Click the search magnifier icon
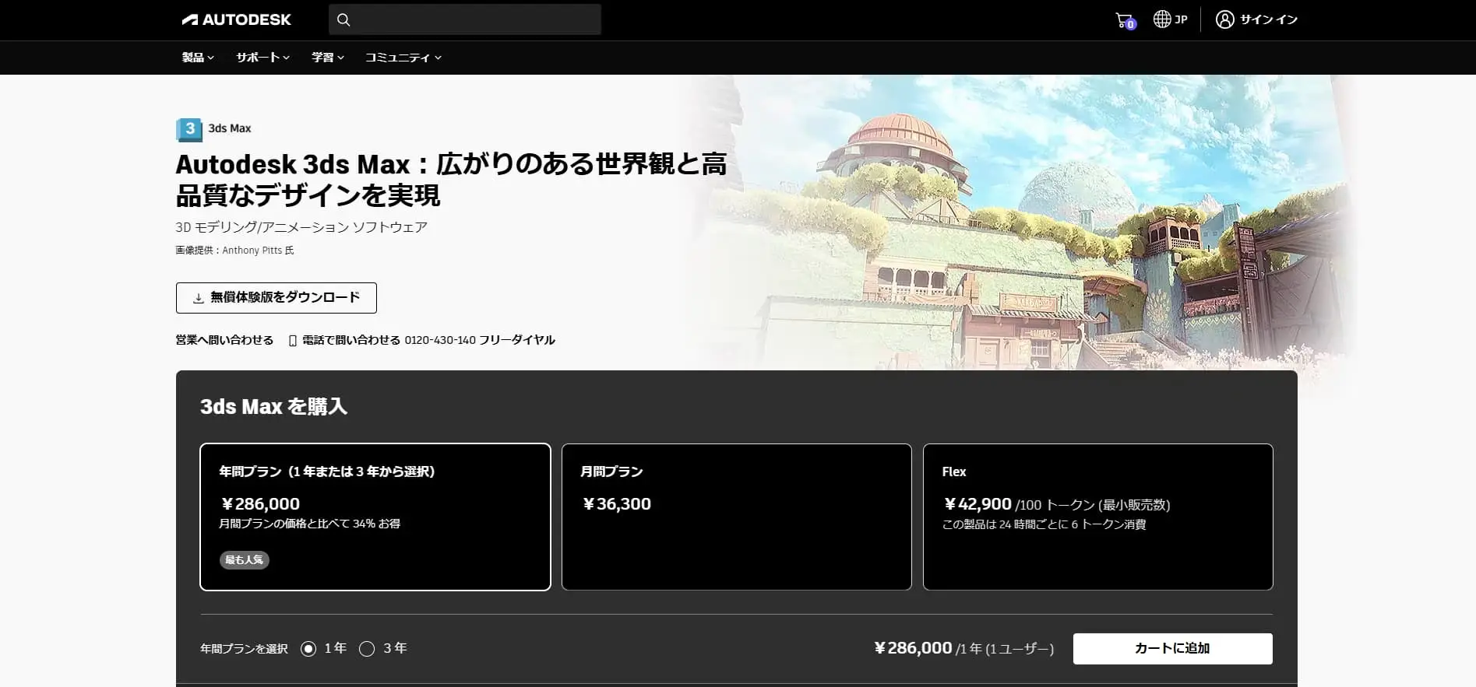The height and width of the screenshot is (687, 1476). (343, 19)
